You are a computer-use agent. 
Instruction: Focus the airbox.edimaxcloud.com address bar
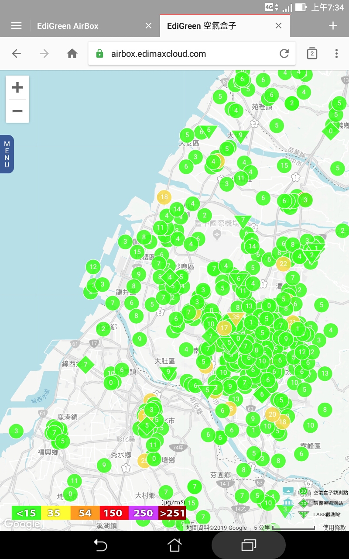point(192,54)
